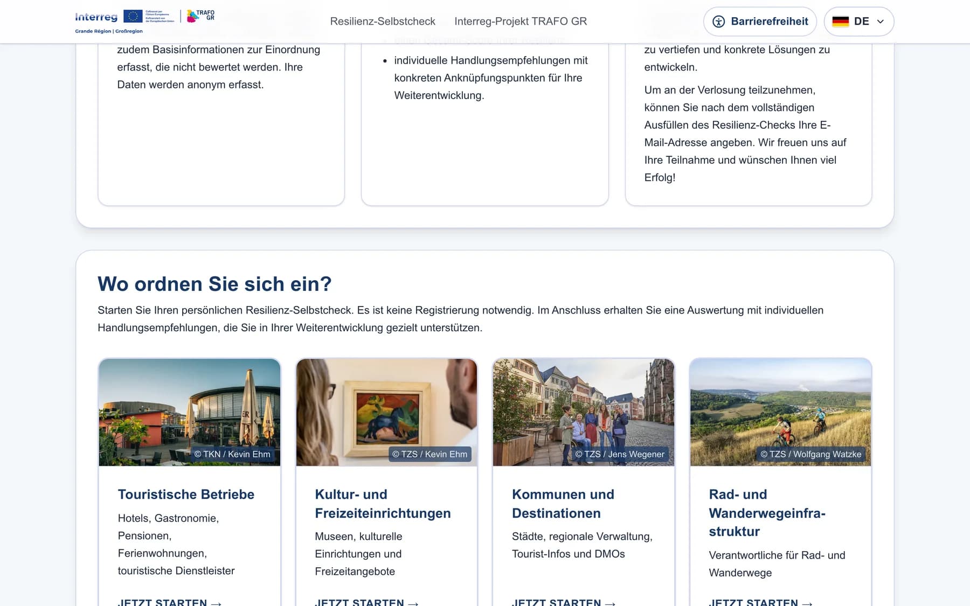Image resolution: width=970 pixels, height=606 pixels.
Task: Click the German flag icon
Action: [x=840, y=22]
